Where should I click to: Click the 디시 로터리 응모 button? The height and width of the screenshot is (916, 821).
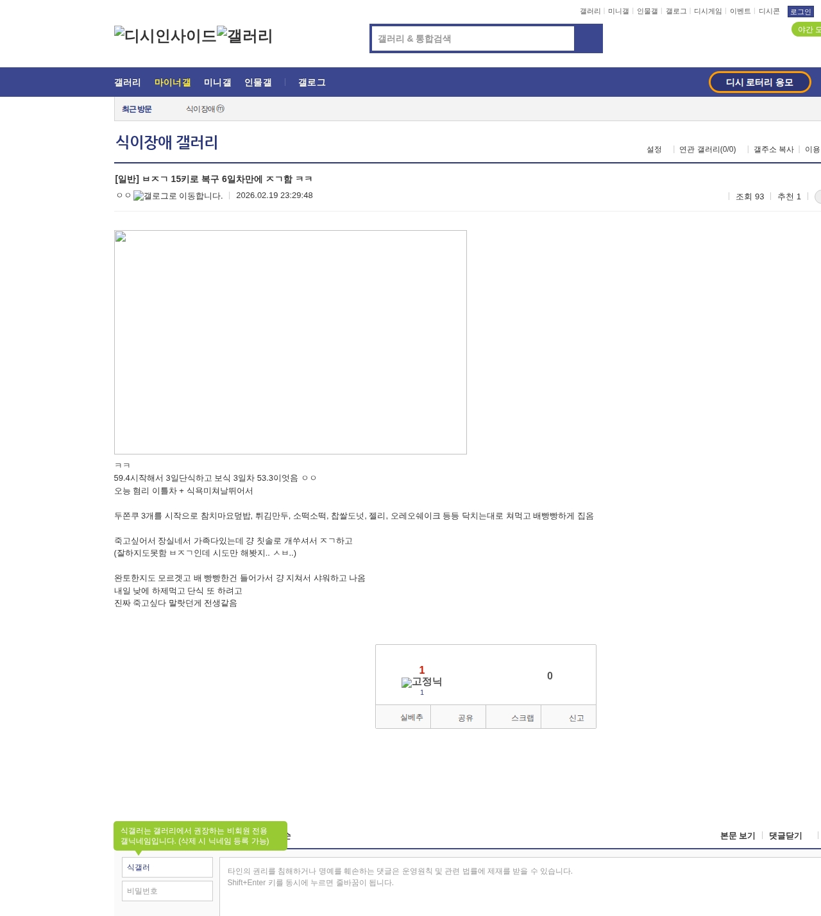[759, 82]
